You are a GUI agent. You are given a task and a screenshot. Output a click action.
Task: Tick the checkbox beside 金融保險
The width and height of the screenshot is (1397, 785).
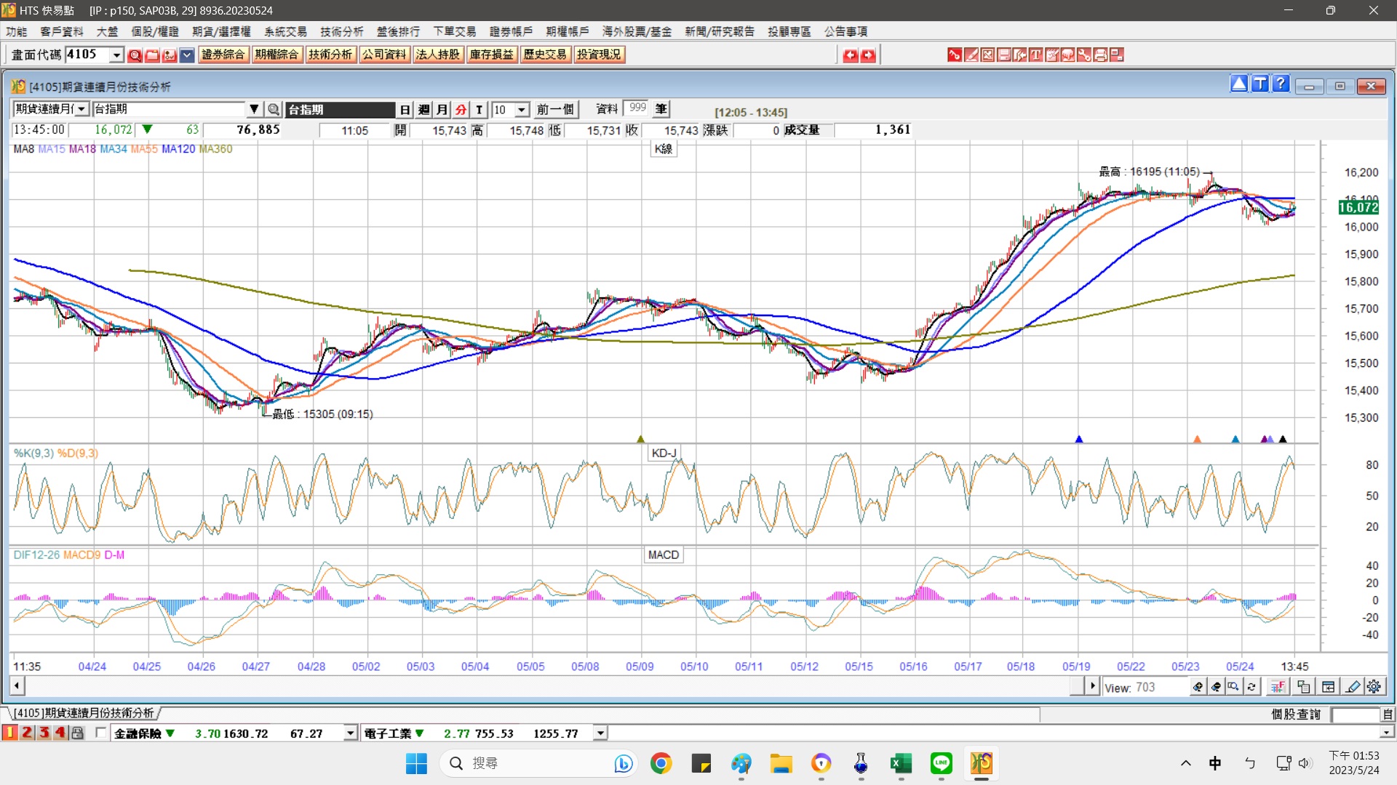pyautogui.click(x=101, y=733)
